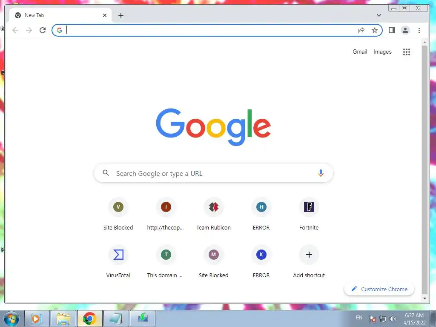Open the Chrome profile avatar

point(405,30)
